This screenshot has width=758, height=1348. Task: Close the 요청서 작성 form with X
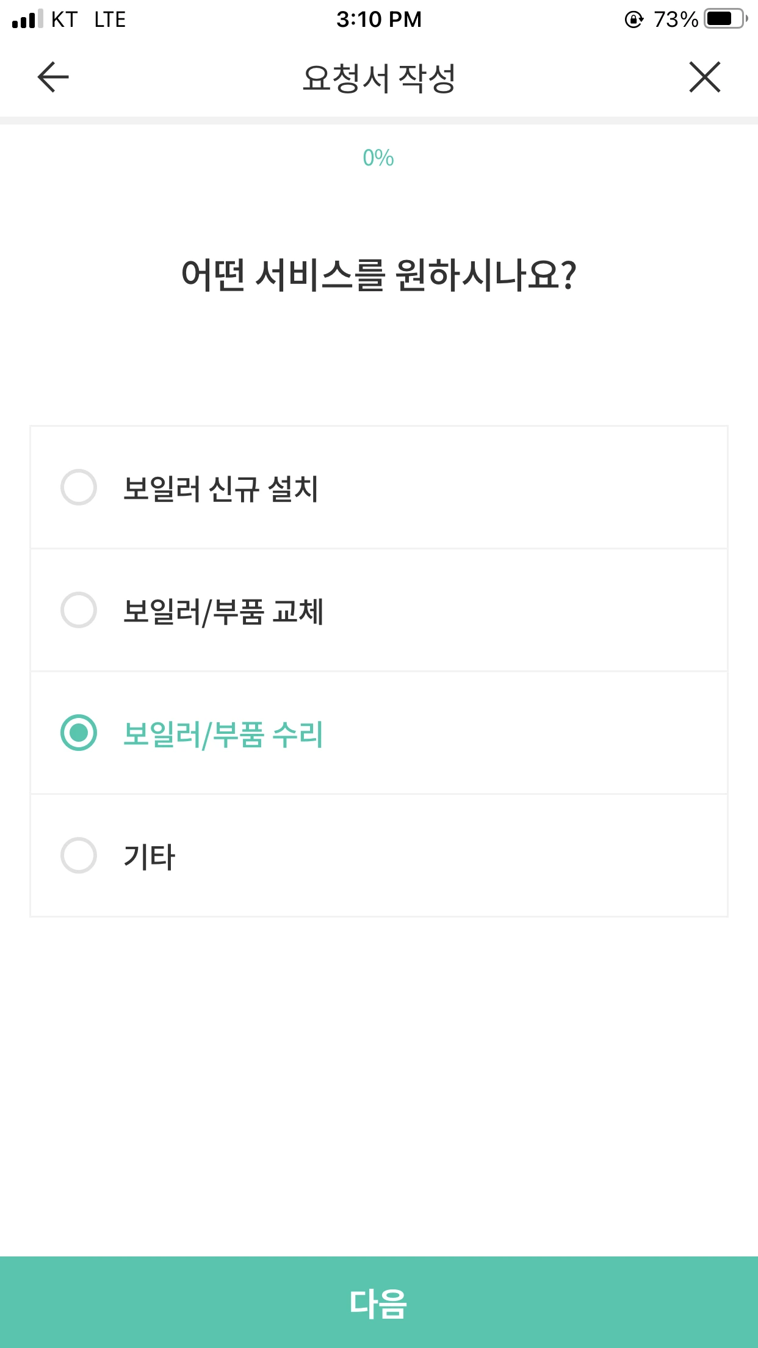tap(705, 78)
